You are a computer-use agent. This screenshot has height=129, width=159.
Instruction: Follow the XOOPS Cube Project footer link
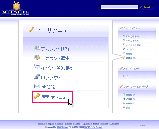point(93,127)
